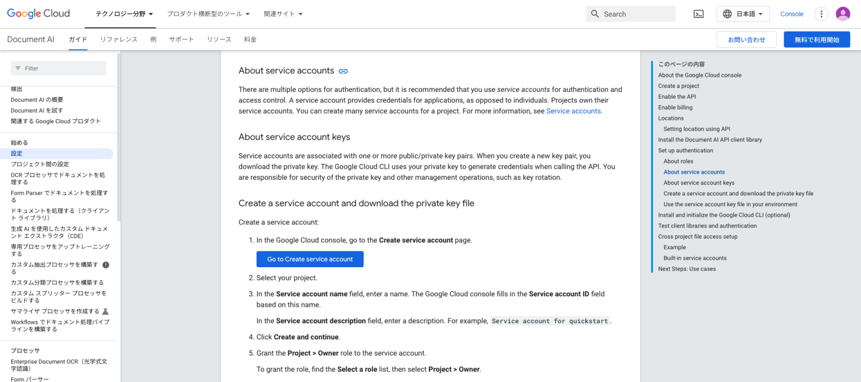Click the Search input field
Screen dimensions: 861x382
[637, 14]
